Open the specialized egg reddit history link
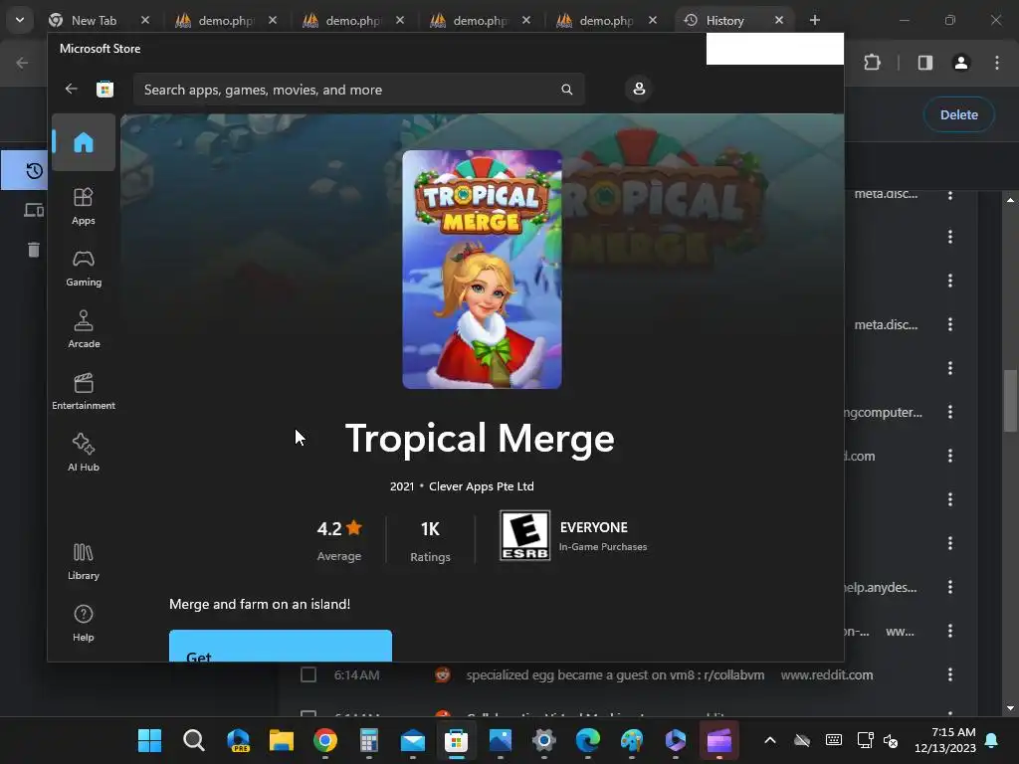 [x=615, y=675]
